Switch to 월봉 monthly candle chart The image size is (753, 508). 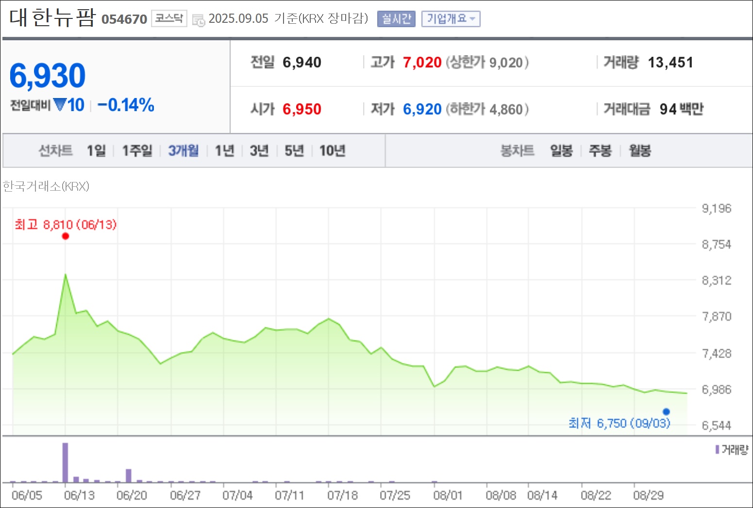(640, 151)
